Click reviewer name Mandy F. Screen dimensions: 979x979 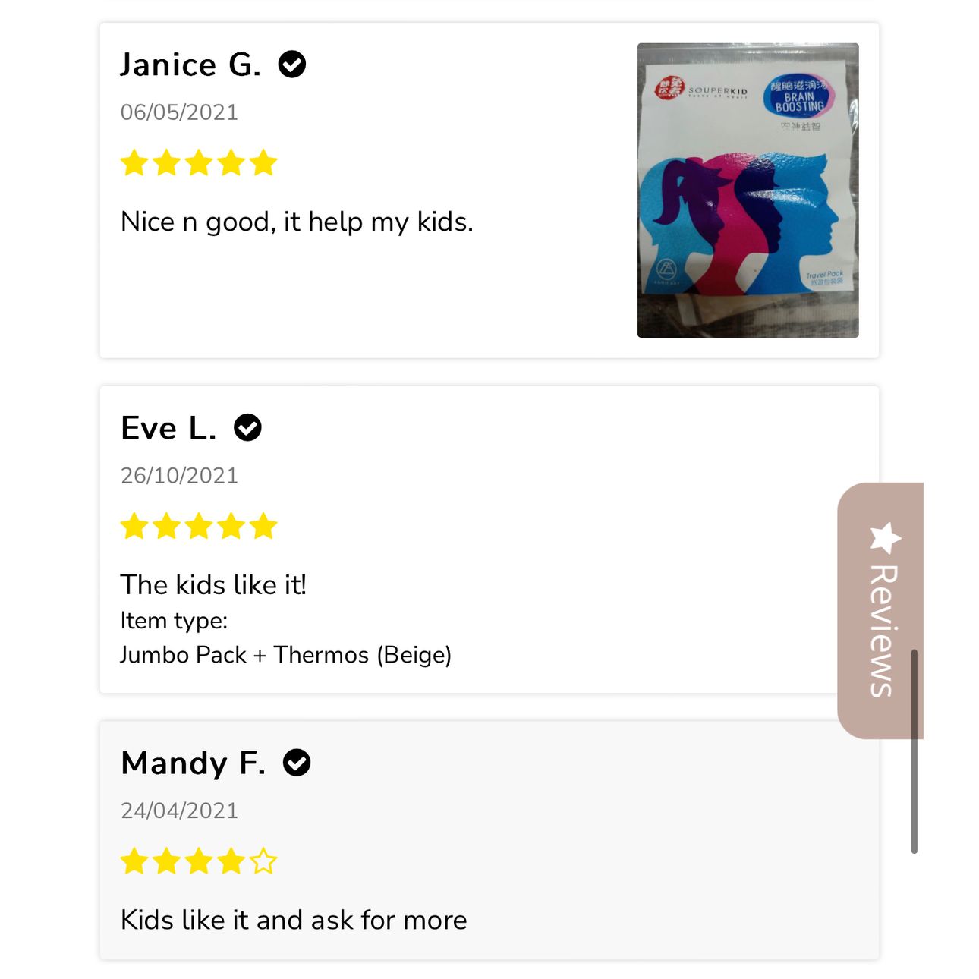coord(194,763)
